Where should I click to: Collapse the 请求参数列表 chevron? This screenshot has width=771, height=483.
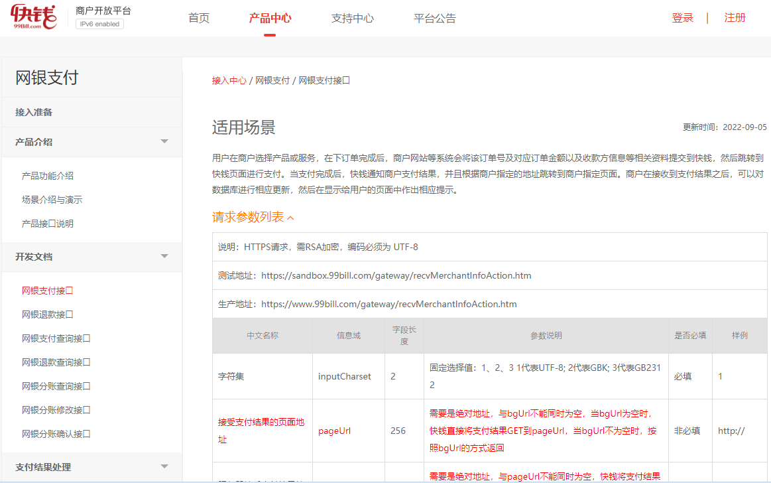tap(290, 218)
